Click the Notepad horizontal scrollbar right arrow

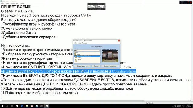[190, 101]
